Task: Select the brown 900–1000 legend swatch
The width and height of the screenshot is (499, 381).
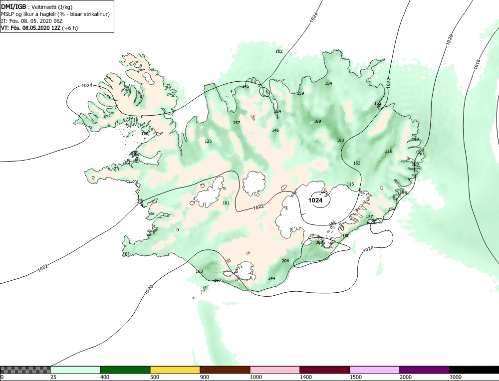Action: click(225, 370)
